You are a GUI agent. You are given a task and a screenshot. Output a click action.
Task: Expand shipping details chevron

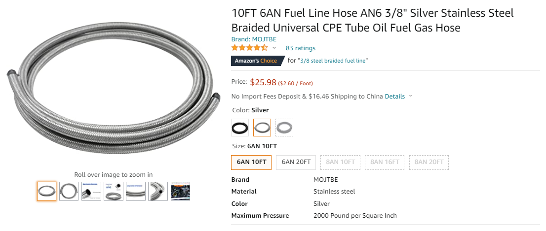(411, 97)
